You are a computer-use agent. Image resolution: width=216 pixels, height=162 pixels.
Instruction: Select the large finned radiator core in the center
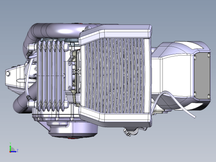pos(115,76)
